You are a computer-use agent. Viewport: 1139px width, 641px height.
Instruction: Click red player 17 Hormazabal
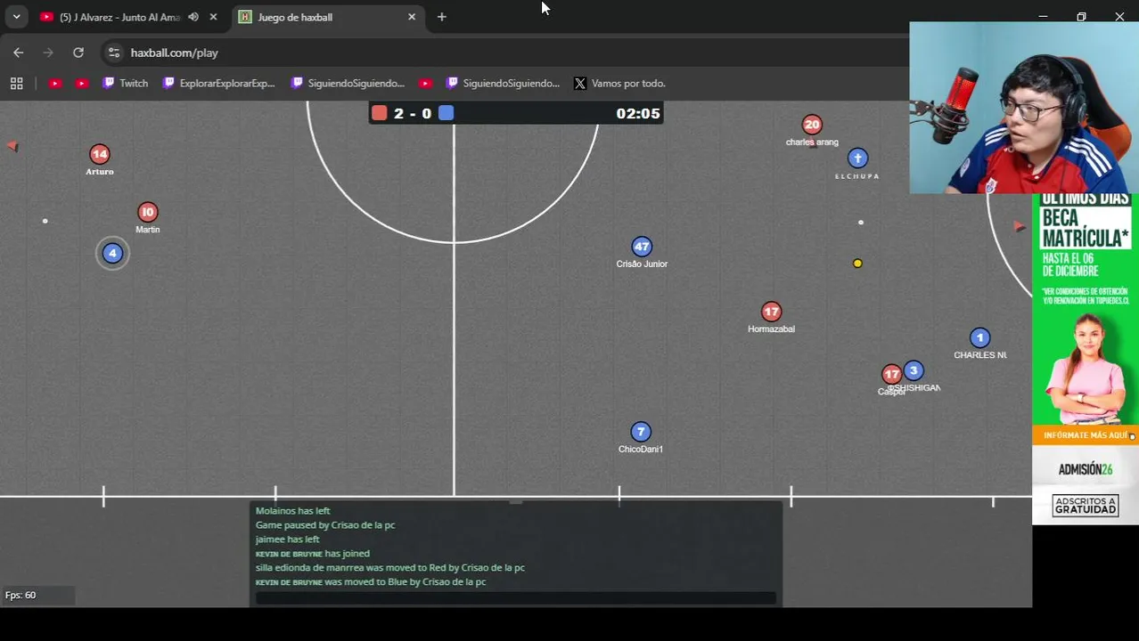(x=772, y=312)
